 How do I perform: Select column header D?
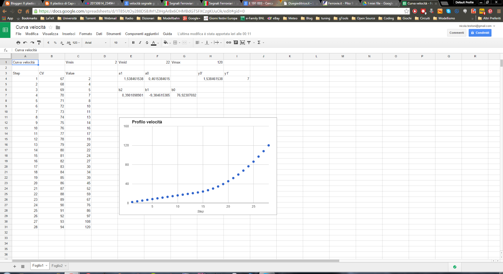(105, 56)
